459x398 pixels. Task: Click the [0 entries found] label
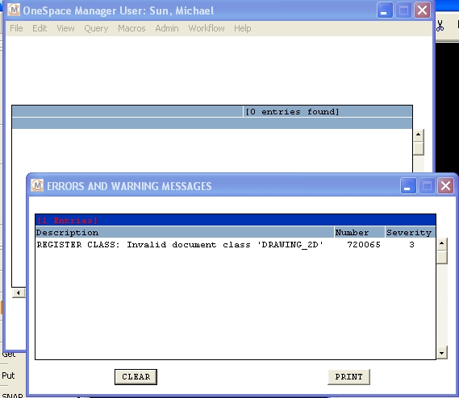(x=292, y=112)
